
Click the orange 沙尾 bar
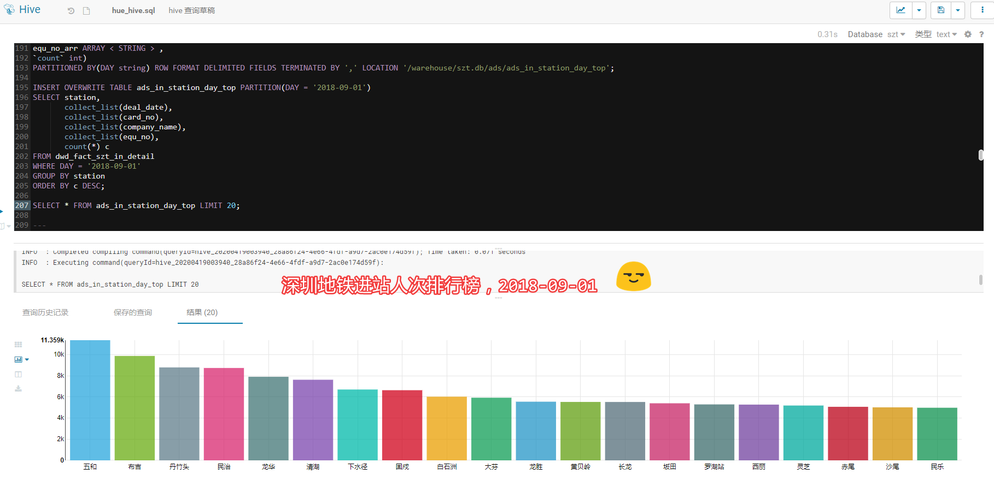click(892, 434)
